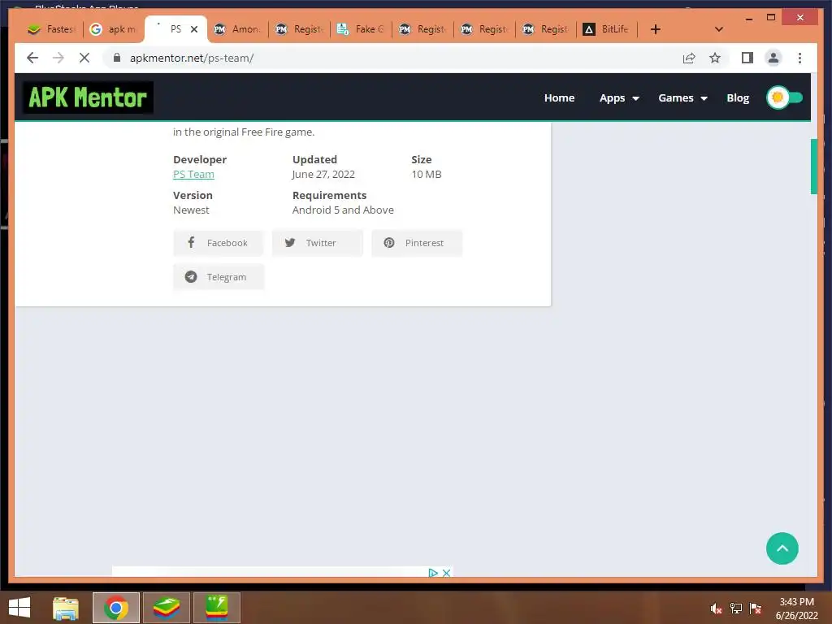Viewport: 832px width, 624px height.
Task: Click the muted volume tray icon
Action: click(717, 609)
